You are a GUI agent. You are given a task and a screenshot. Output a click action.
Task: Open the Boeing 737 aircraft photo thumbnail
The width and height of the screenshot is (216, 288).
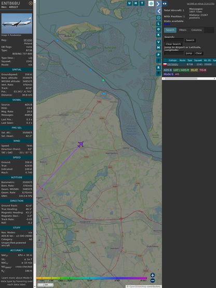17,23
